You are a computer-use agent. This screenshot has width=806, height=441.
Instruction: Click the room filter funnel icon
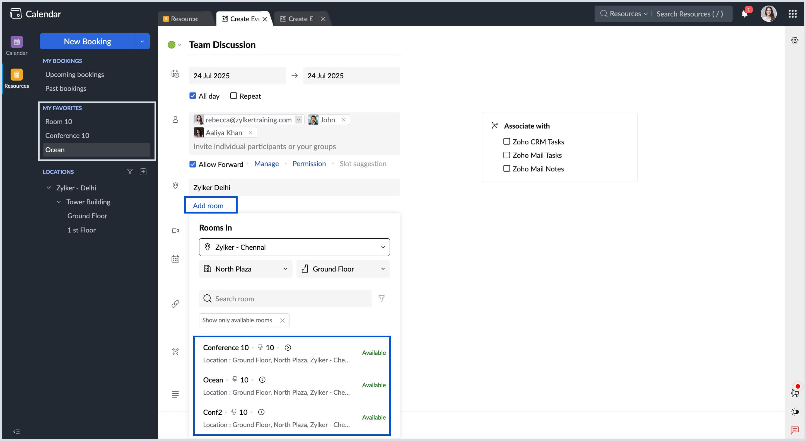[382, 298]
